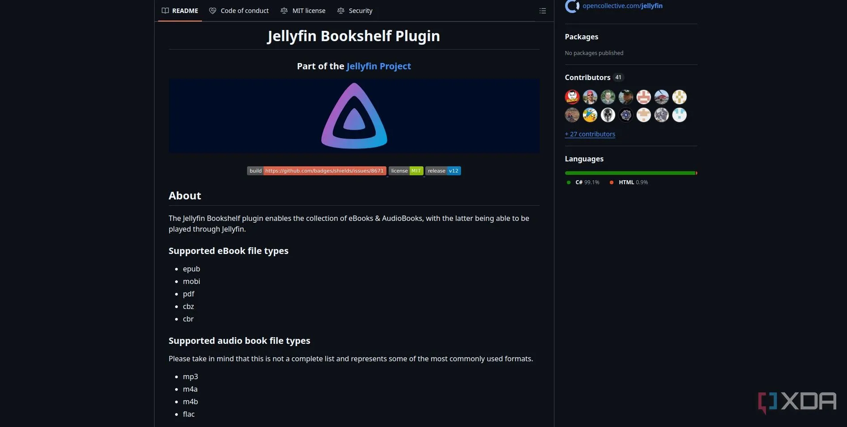This screenshot has height=427, width=847.
Task: Click the Jellyfin Project link
Action: click(x=378, y=66)
